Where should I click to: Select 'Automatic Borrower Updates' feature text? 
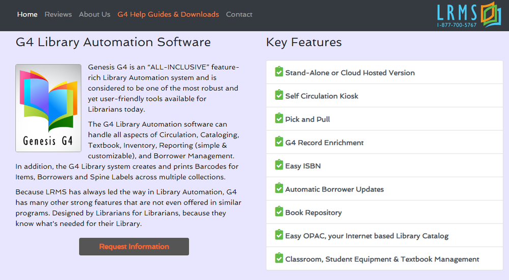click(x=334, y=189)
